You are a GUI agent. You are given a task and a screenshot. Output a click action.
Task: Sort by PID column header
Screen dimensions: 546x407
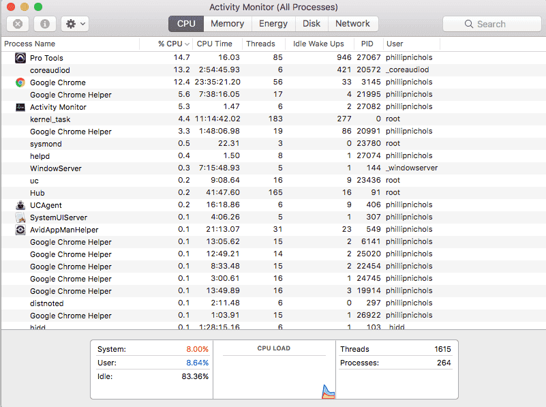(x=368, y=44)
